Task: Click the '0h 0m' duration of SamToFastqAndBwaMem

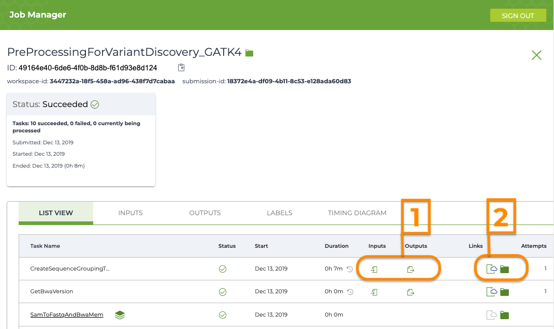Action: point(334,315)
